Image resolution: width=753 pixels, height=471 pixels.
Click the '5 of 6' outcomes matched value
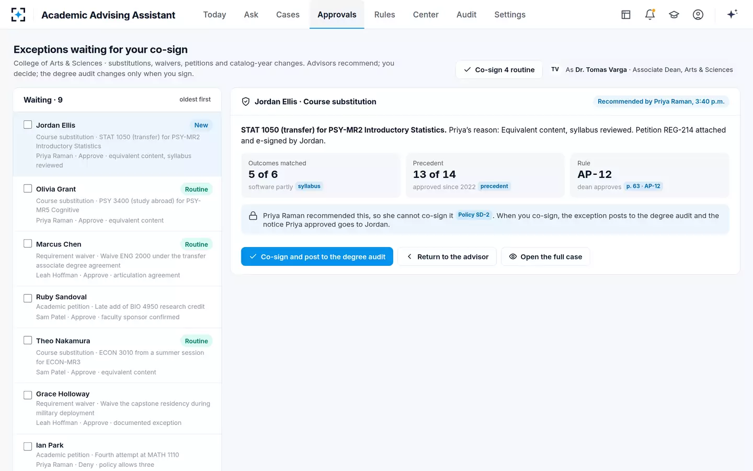pos(263,174)
